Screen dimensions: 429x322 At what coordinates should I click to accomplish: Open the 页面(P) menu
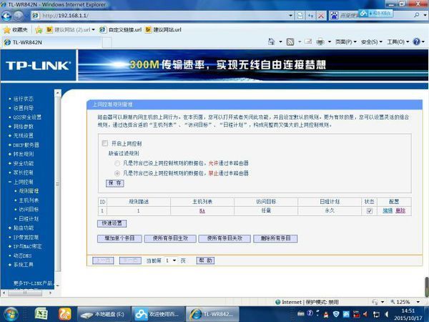[x=346, y=42]
